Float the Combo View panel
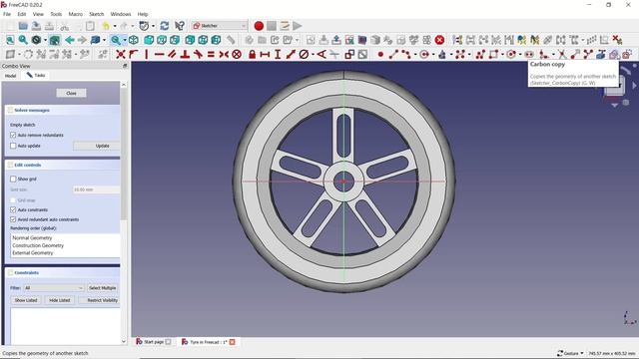 125,66
